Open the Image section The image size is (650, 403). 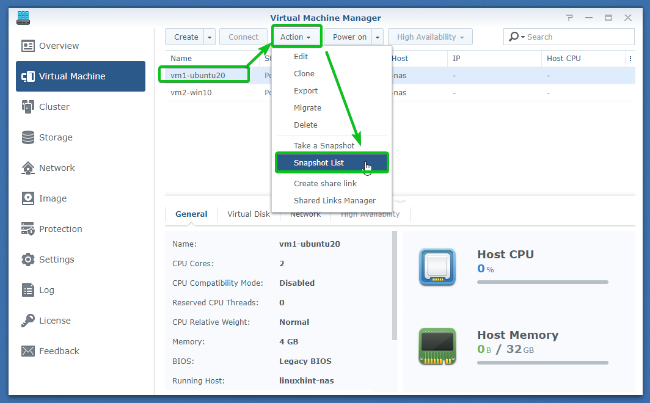coord(81,198)
